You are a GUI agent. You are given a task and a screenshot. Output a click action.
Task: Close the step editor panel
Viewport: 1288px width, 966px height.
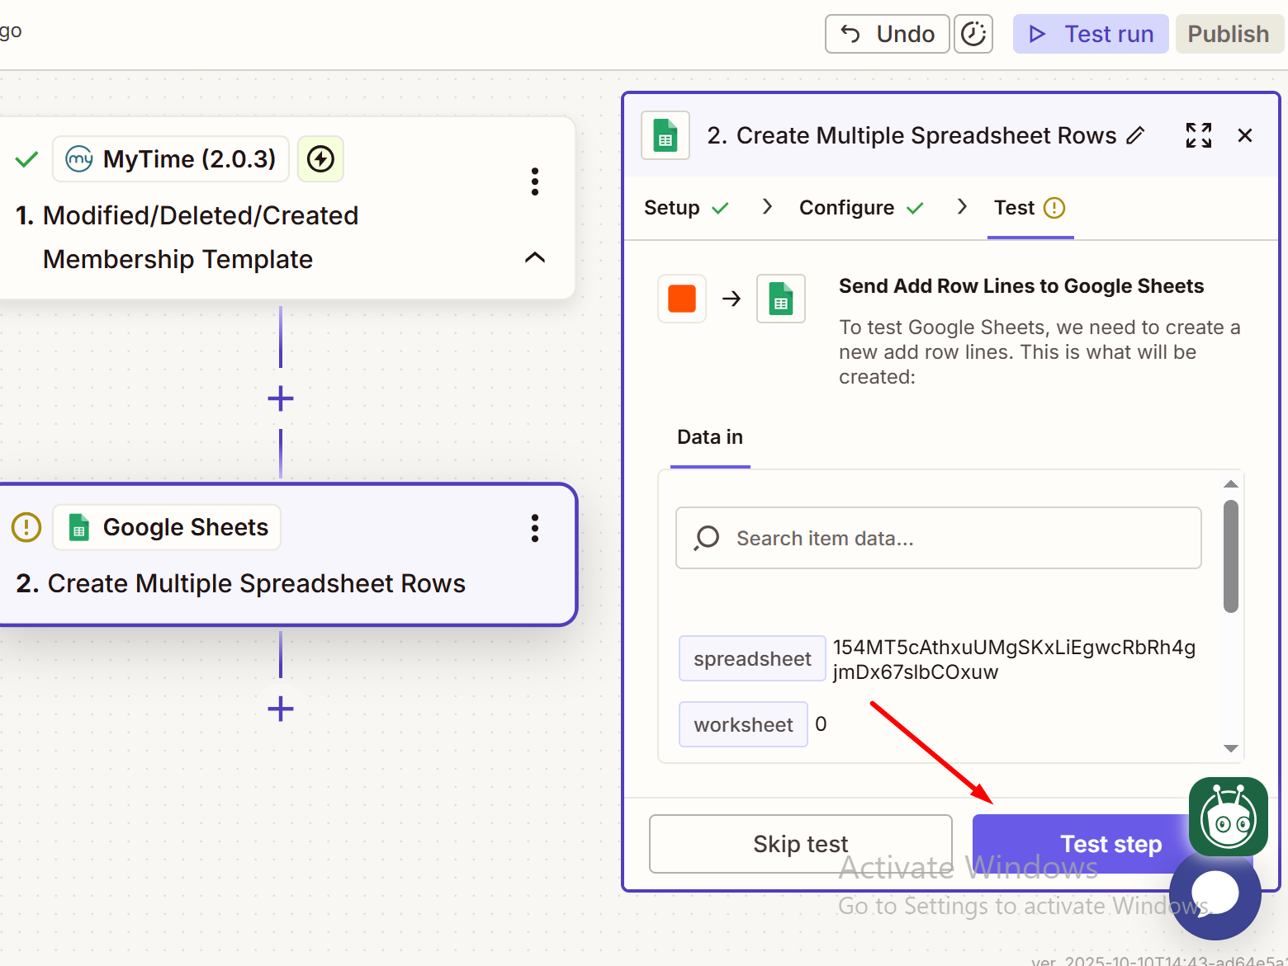(x=1245, y=135)
